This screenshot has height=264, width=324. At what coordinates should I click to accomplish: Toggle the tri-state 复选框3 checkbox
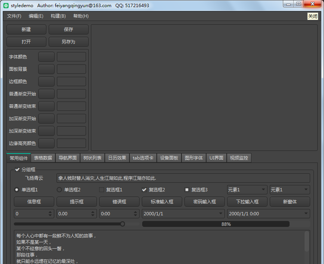coord(187,190)
